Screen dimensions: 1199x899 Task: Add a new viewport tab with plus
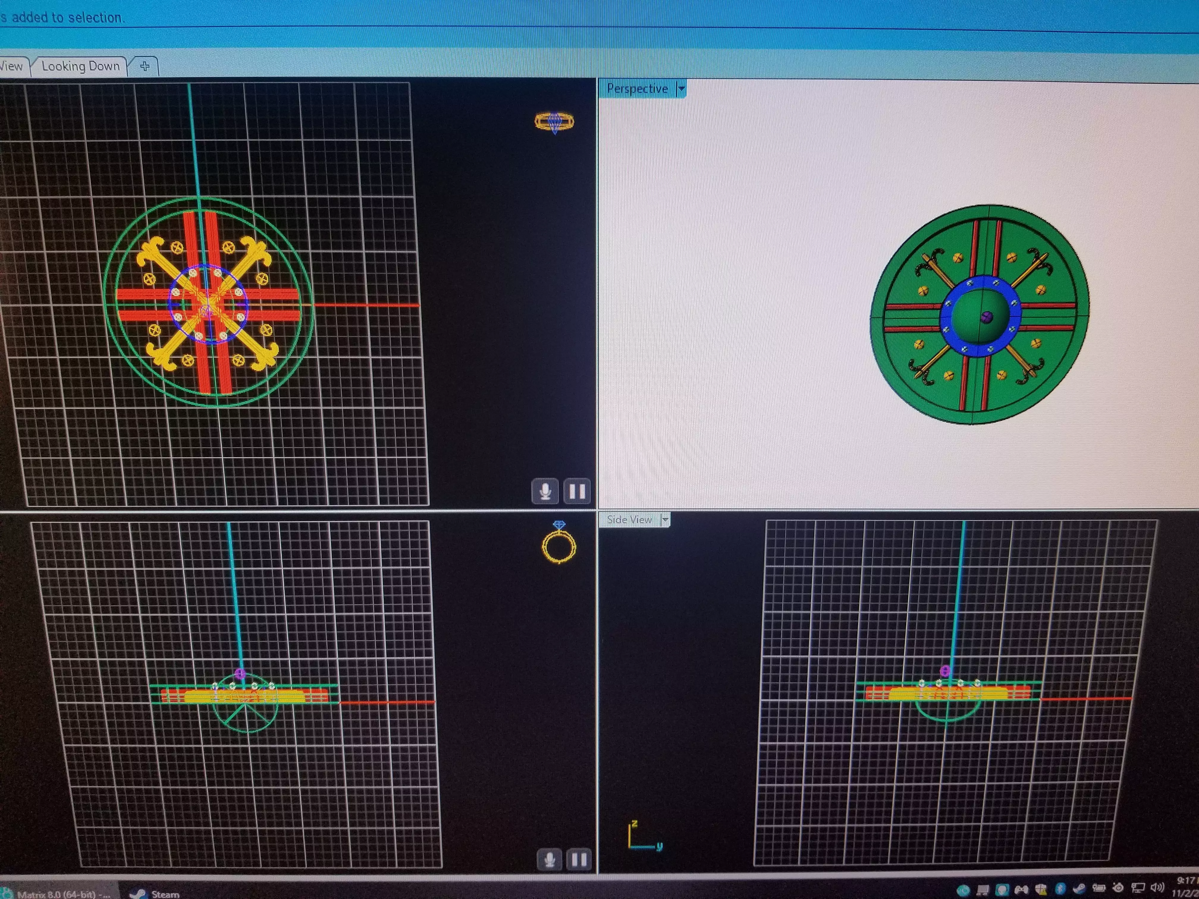point(145,66)
